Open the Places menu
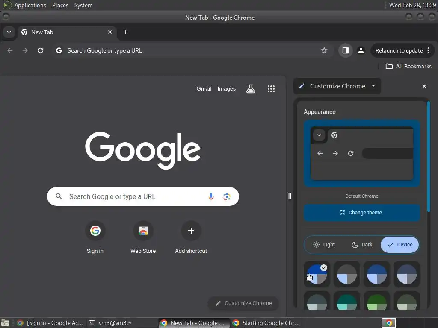 [60, 5]
